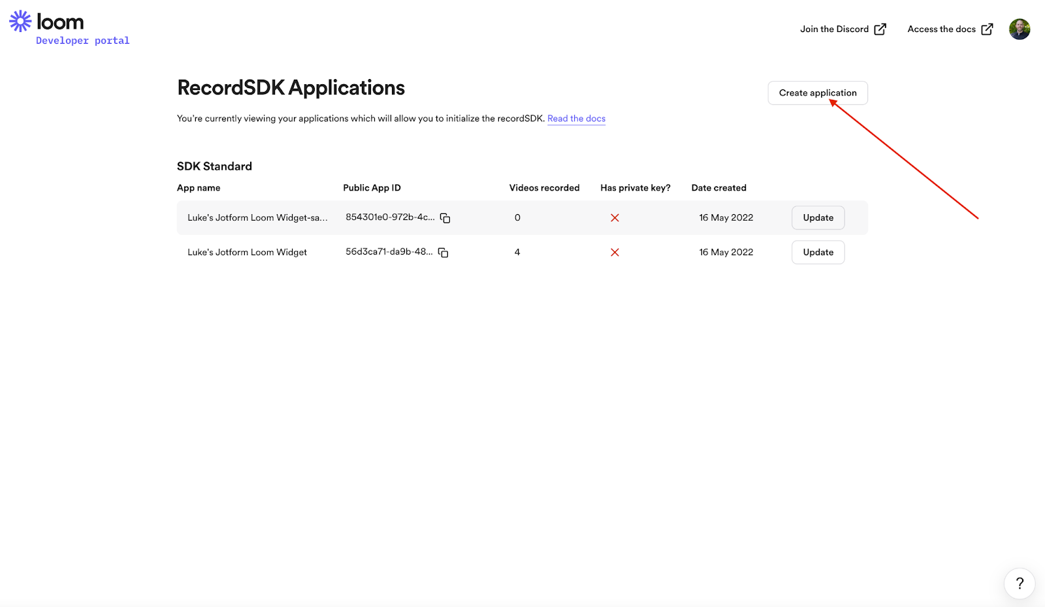
Task: Copy the App ID starting with 854301e0
Action: pyautogui.click(x=445, y=218)
